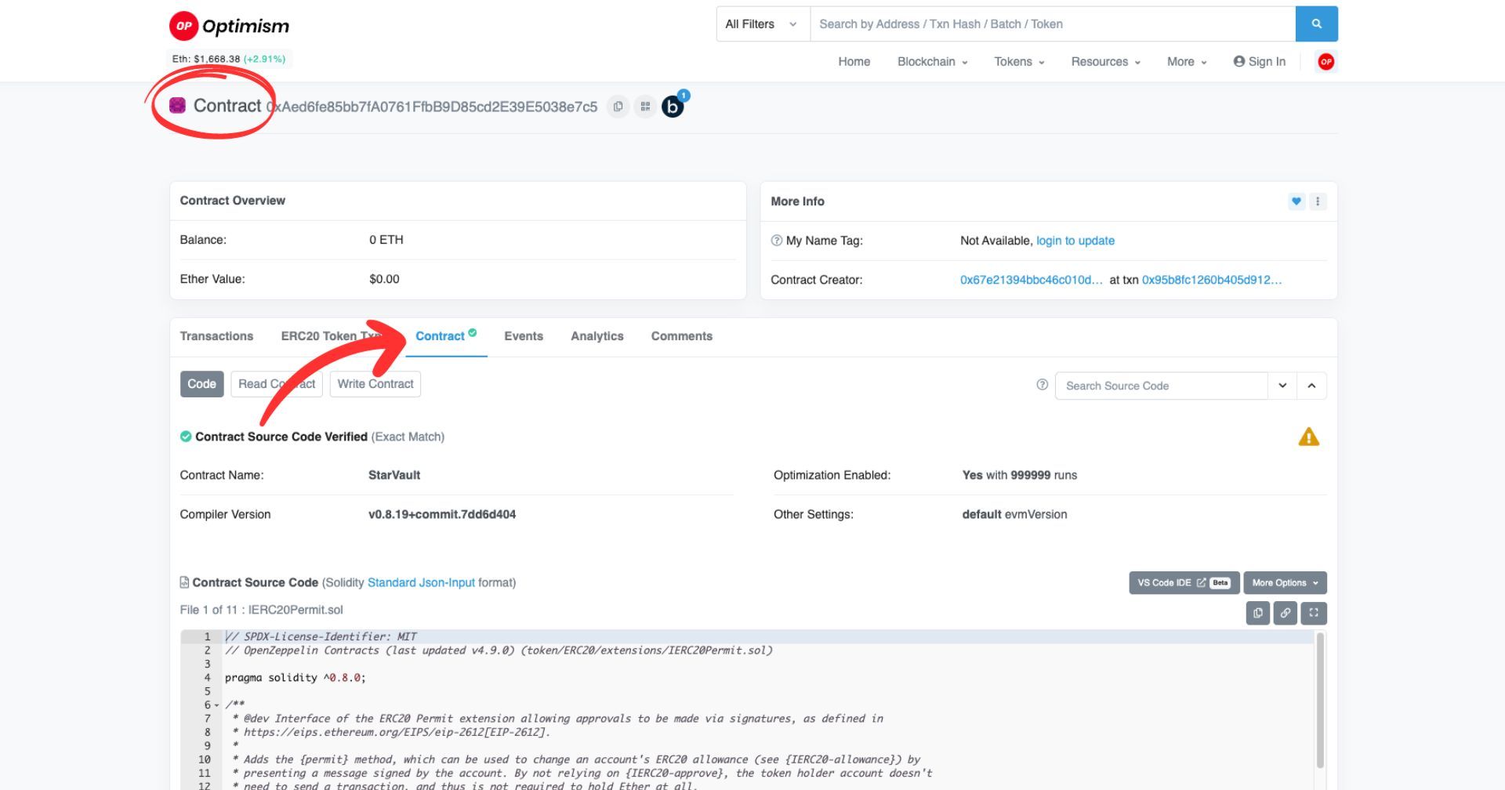This screenshot has width=1505, height=790.
Task: Toggle fullscreen for source code
Action: click(1313, 613)
